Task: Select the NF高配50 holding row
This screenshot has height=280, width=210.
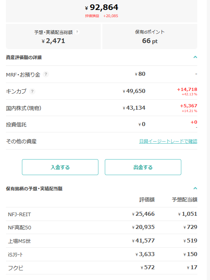Action: [102, 227]
